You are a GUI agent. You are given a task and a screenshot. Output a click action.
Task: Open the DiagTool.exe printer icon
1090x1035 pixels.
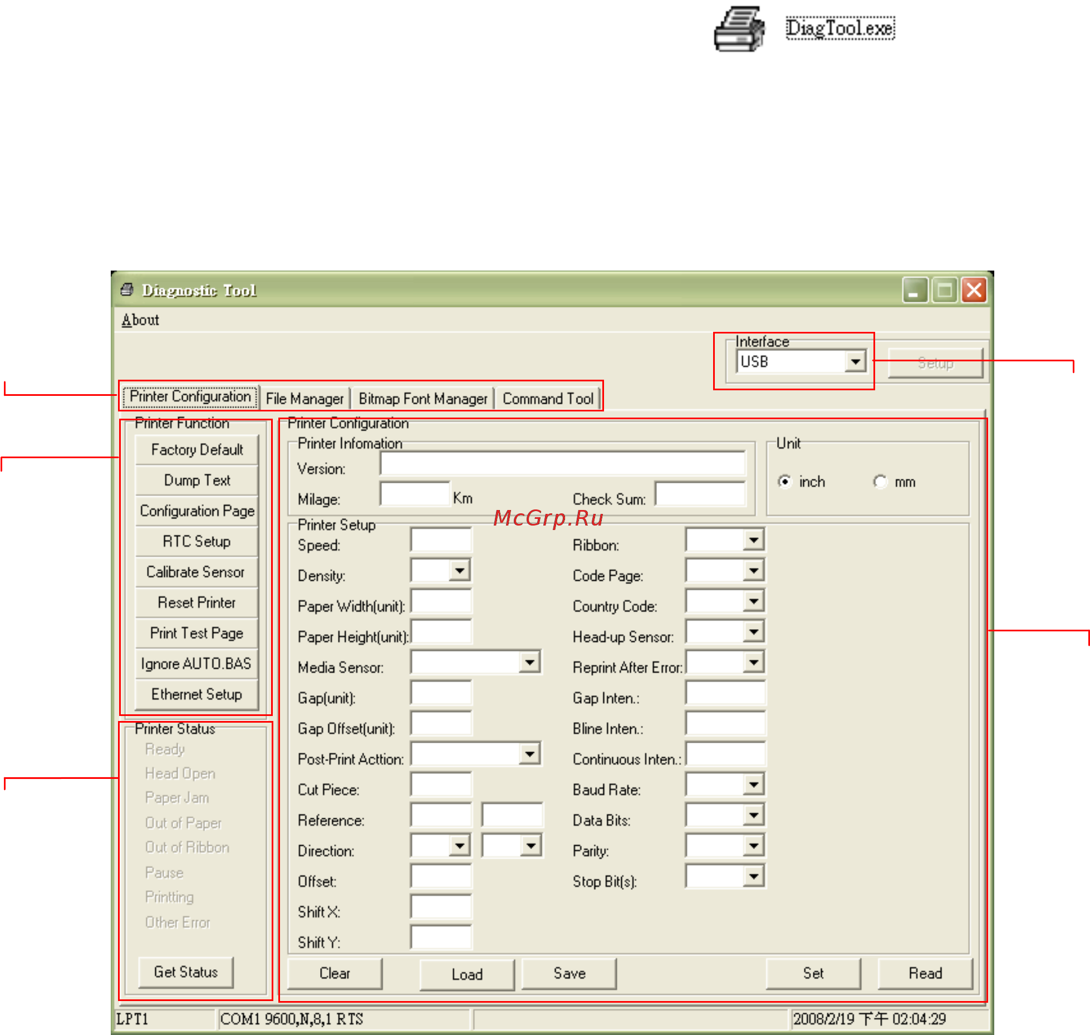739,29
